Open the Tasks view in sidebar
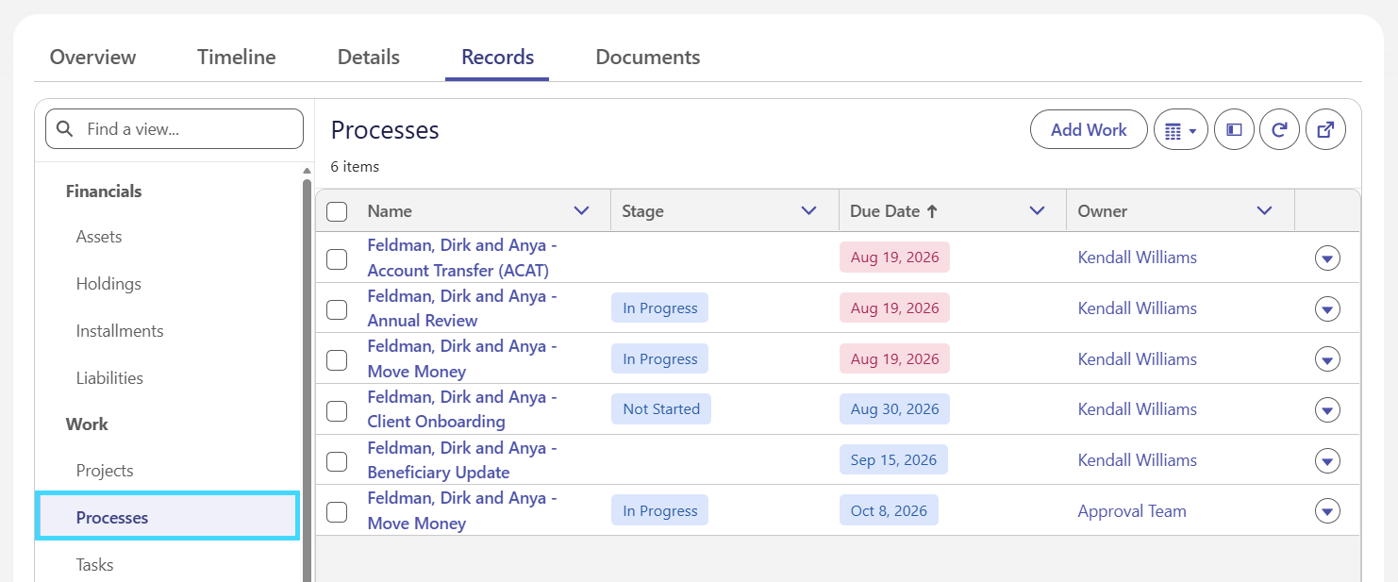Image resolution: width=1398 pixels, height=582 pixels. point(94,565)
